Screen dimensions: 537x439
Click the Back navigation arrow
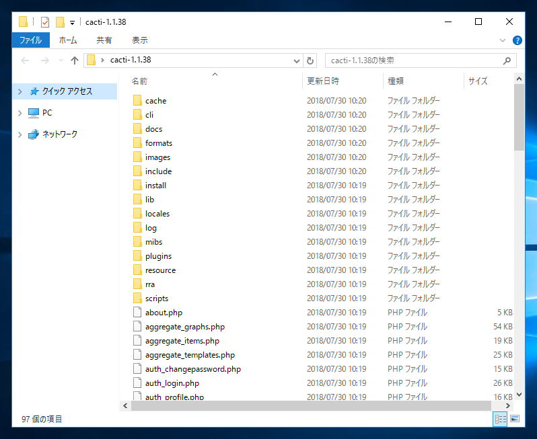pyautogui.click(x=25, y=61)
